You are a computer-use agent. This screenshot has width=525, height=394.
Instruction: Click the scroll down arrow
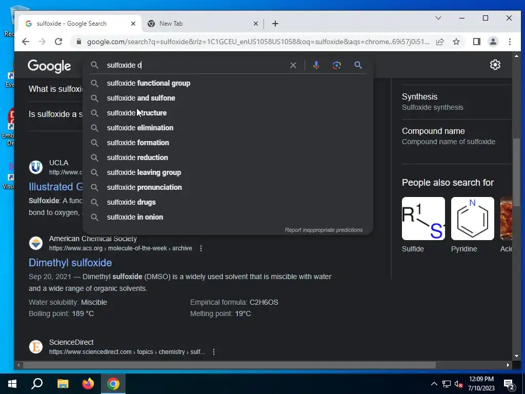pyautogui.click(x=516, y=356)
